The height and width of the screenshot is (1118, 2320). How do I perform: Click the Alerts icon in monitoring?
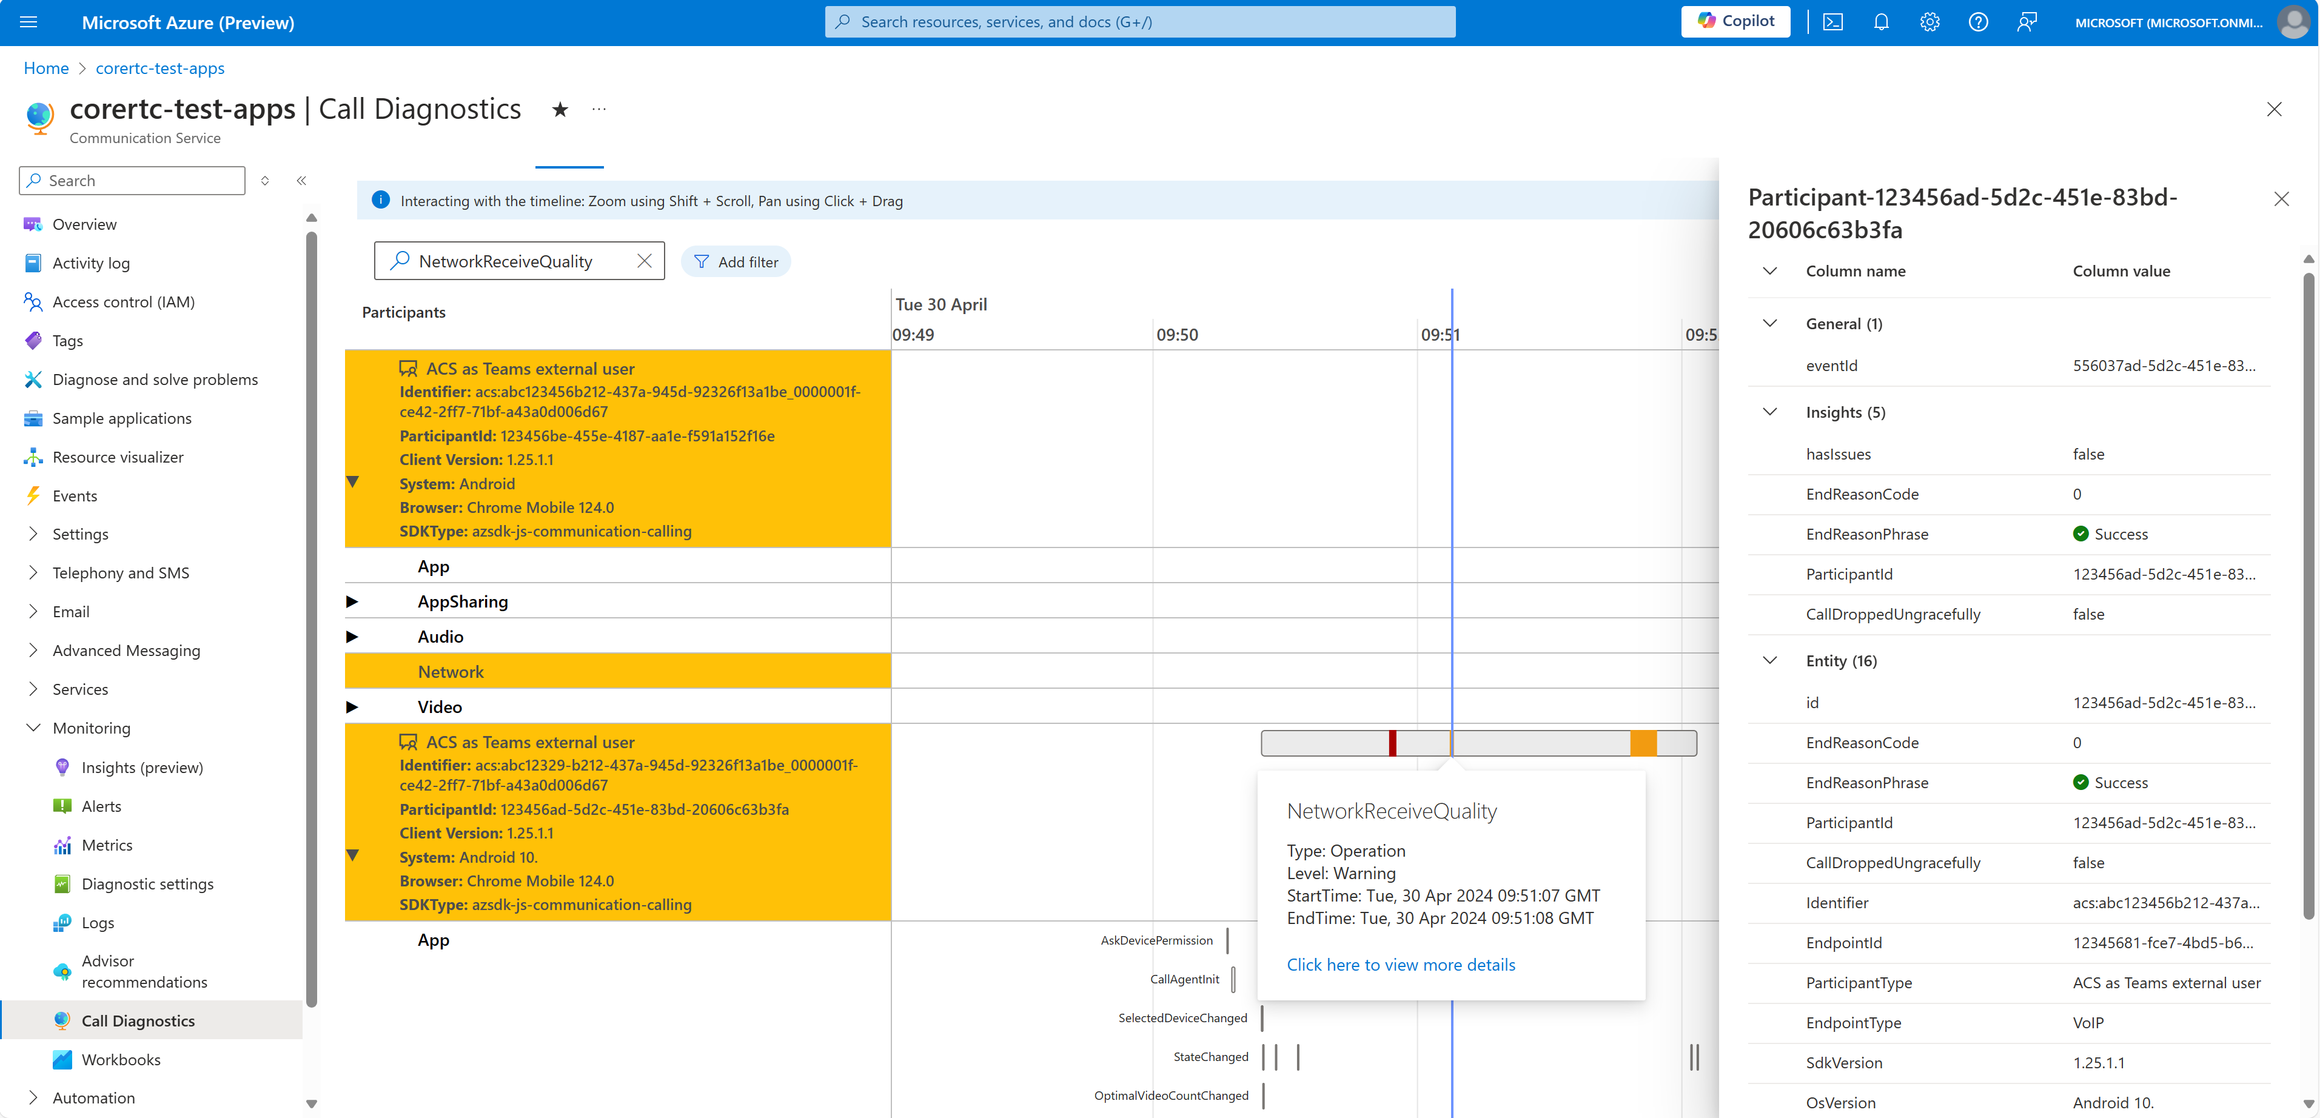(x=61, y=806)
